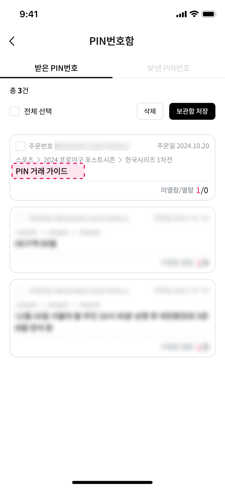Open the highlighted PIN 거래 가이드 item

[x=48, y=171]
